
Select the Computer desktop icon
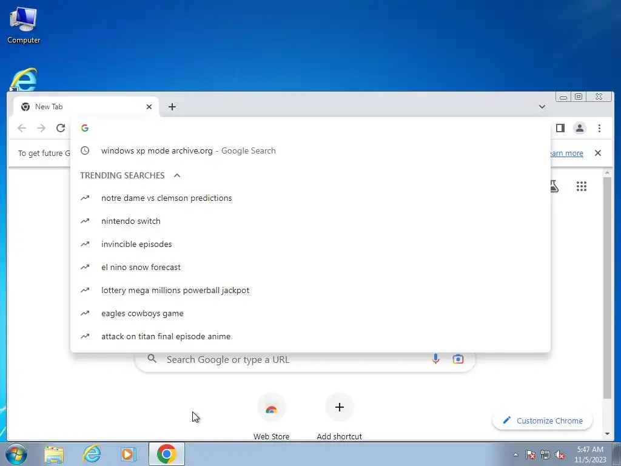point(24,25)
